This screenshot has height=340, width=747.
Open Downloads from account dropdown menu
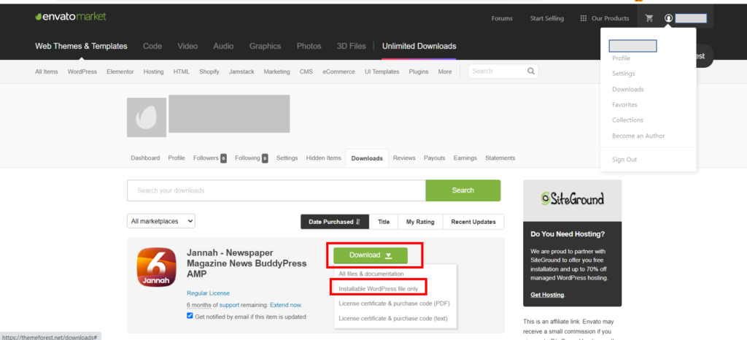(627, 89)
